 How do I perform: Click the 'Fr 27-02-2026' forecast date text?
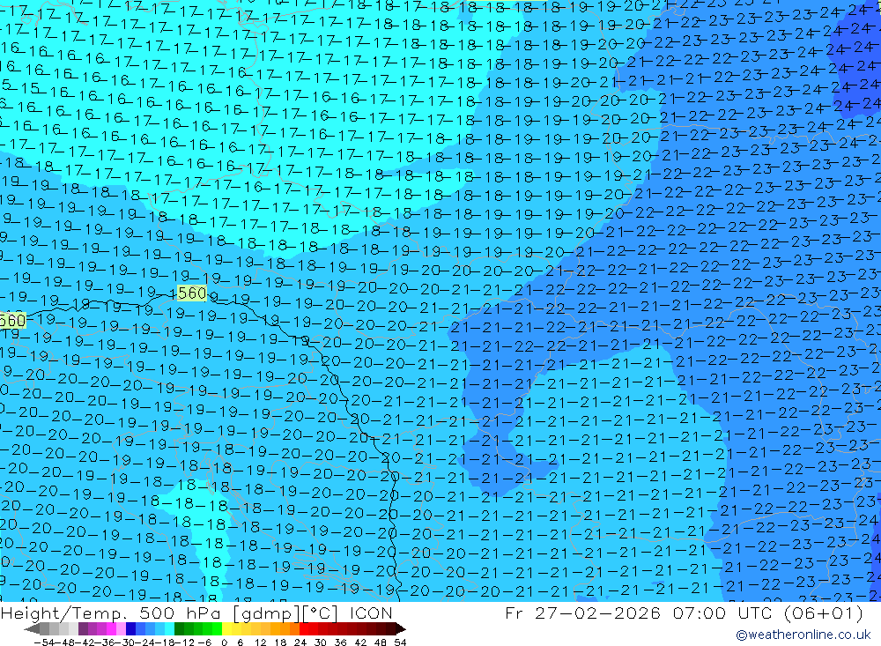tap(582, 613)
